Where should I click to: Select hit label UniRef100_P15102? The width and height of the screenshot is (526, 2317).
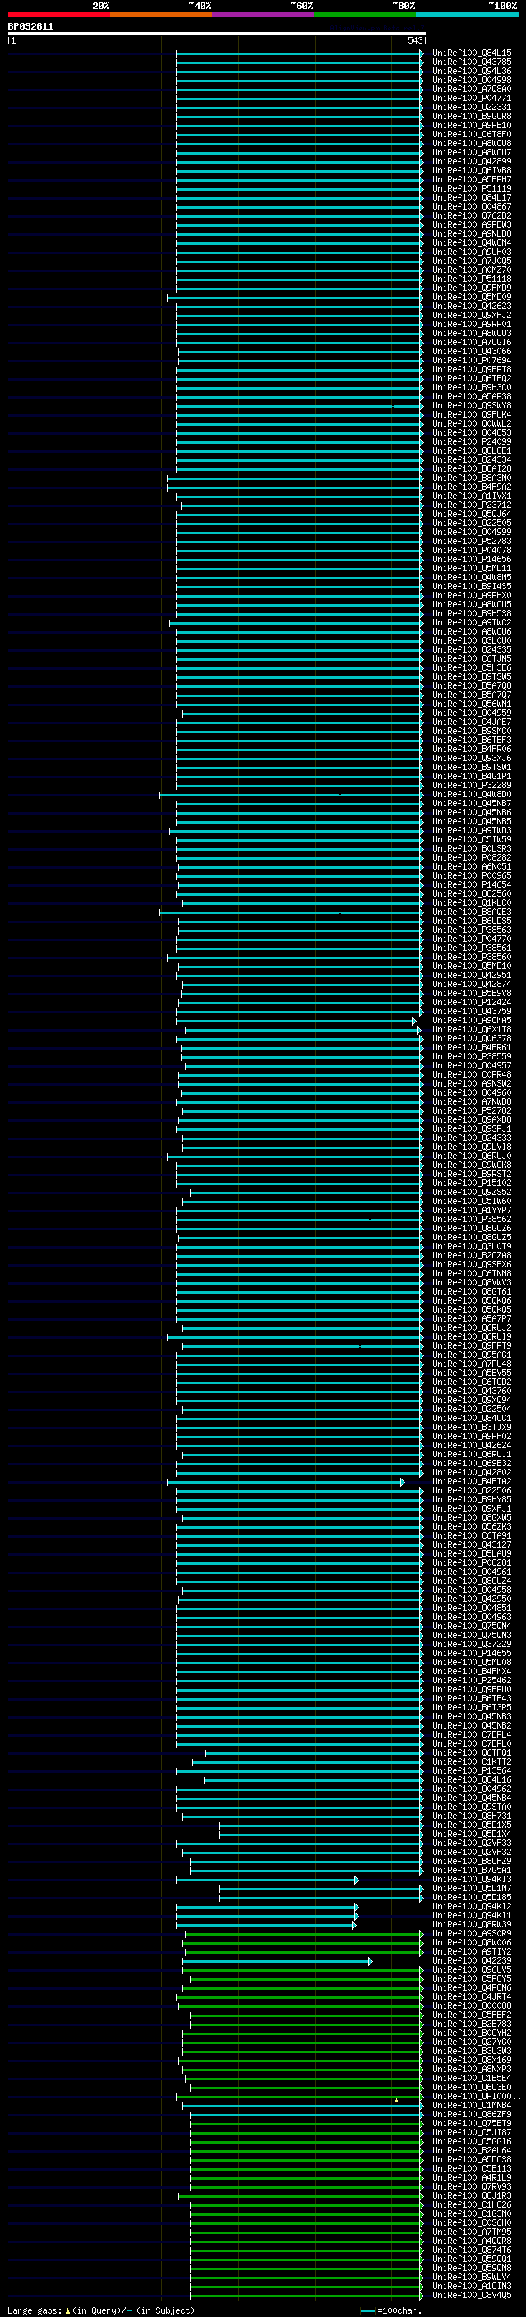pos(472,1183)
